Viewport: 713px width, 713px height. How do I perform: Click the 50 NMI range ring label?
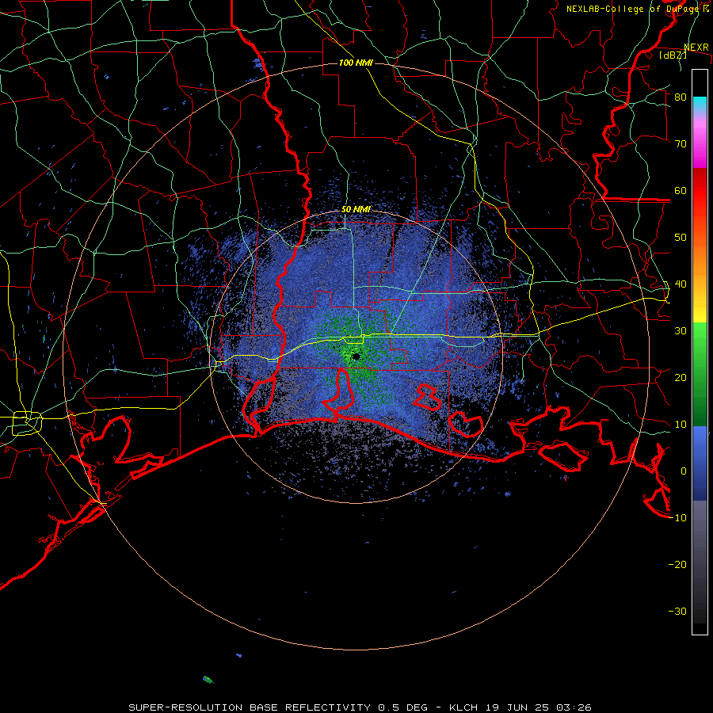(x=356, y=209)
